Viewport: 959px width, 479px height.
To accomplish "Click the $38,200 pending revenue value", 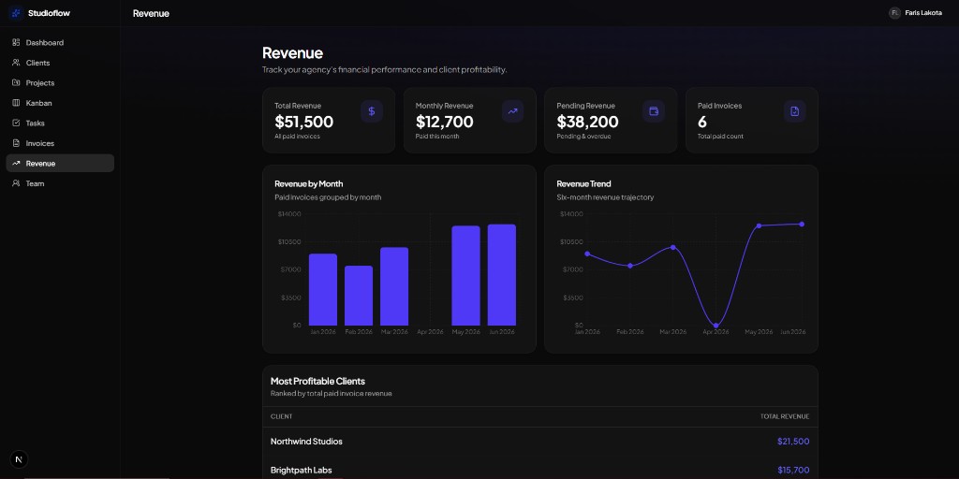I will (x=588, y=122).
